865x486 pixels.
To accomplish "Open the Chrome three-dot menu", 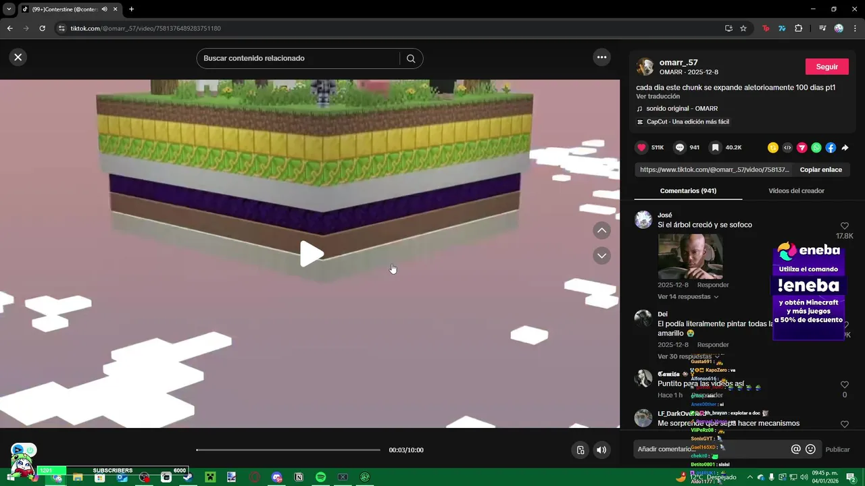I will pos(855,28).
